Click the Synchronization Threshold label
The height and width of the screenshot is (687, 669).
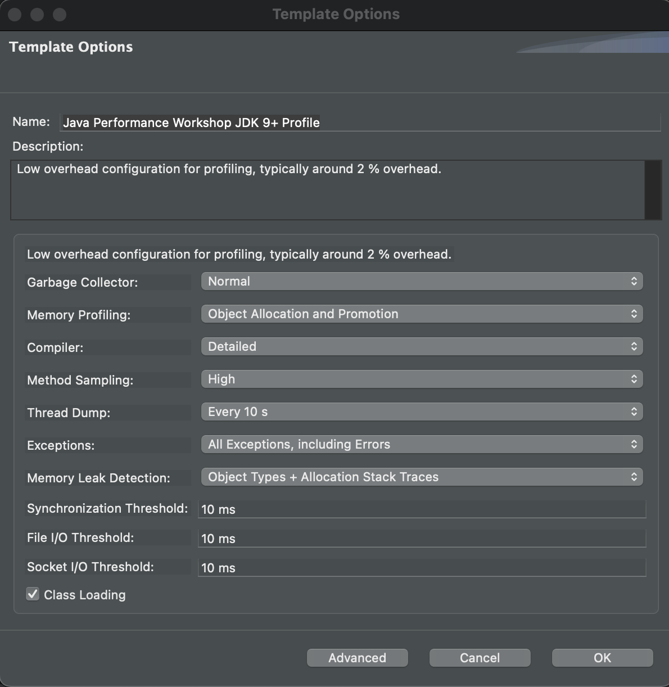108,508
